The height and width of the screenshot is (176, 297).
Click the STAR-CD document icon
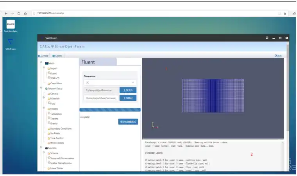click(49, 78)
